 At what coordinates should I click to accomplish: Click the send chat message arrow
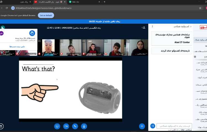[153, 126]
